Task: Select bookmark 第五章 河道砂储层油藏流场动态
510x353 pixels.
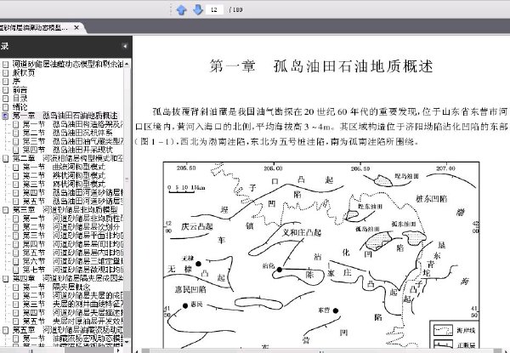Action: (x=68, y=330)
